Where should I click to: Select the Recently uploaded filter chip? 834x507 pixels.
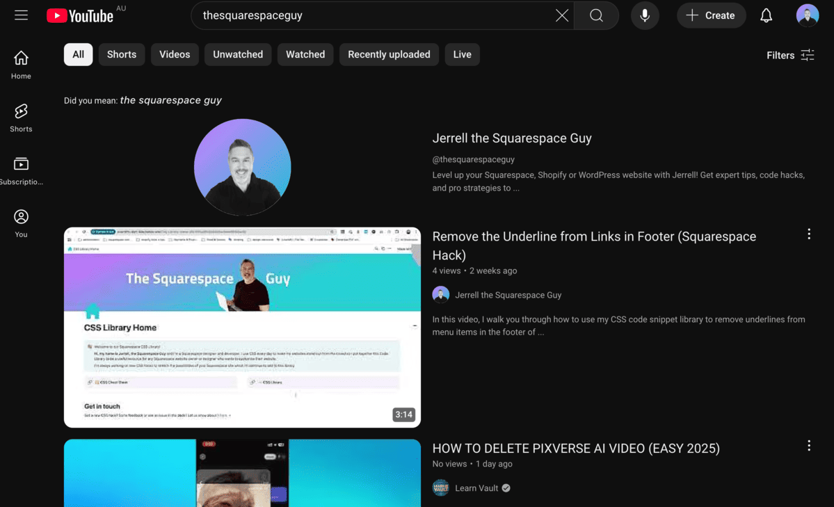tap(389, 54)
